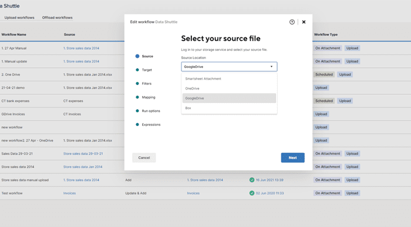The image size is (411, 227).
Task: Click Upload tag in Test workflow row
Action: point(352,193)
